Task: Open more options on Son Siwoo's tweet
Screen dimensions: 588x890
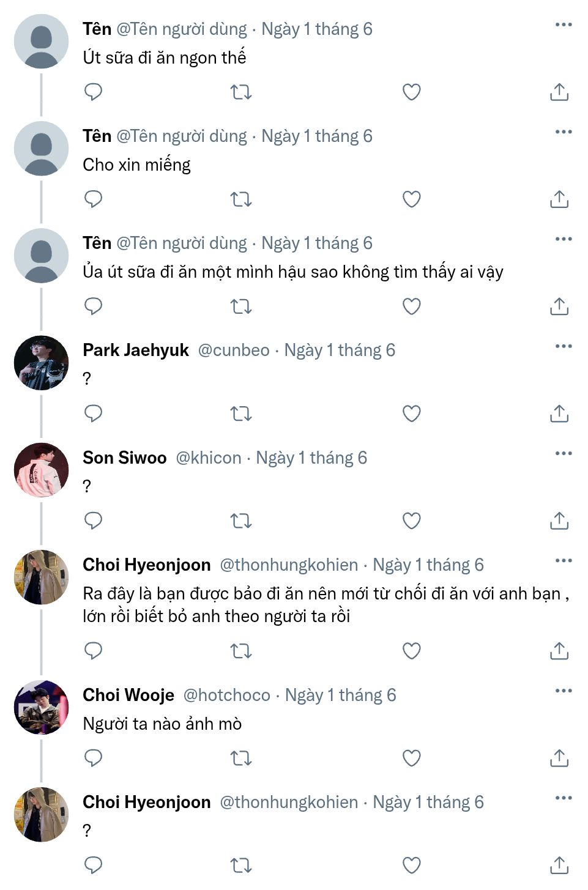Action: pyautogui.click(x=563, y=453)
